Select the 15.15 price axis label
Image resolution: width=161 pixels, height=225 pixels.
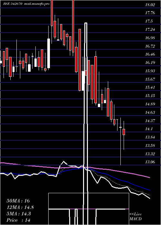150,96
